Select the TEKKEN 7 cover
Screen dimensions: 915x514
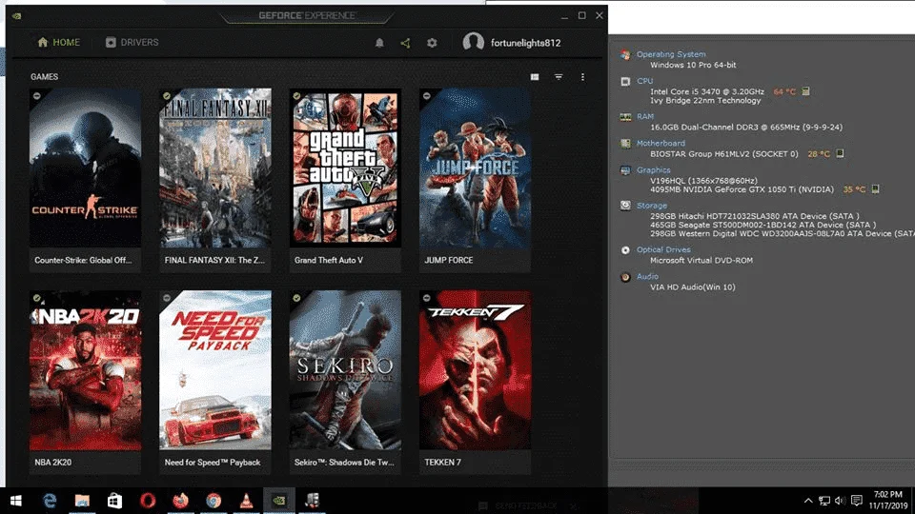[475, 370]
